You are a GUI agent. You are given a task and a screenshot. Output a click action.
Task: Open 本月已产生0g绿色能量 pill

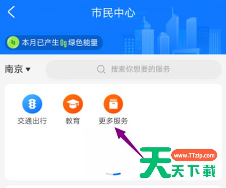tap(54, 42)
